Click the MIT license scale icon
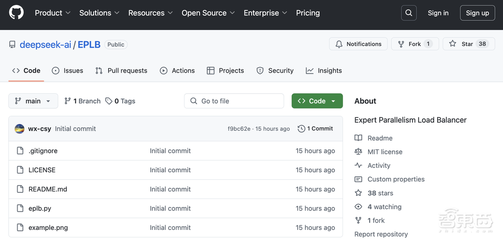This screenshot has height=242, width=503. [x=358, y=152]
